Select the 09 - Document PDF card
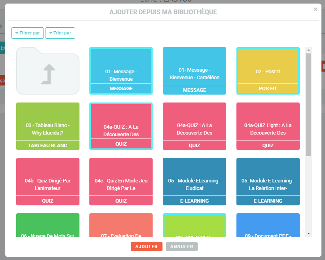 pyautogui.click(x=268, y=225)
